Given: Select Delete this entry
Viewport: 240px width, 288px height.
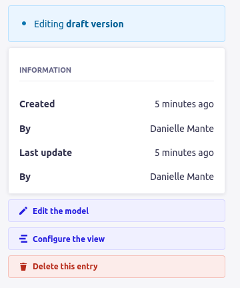Looking at the screenshot, I should pos(117,267).
